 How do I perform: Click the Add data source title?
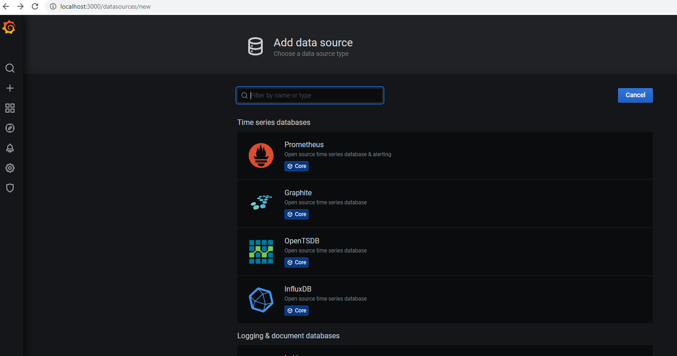313,43
